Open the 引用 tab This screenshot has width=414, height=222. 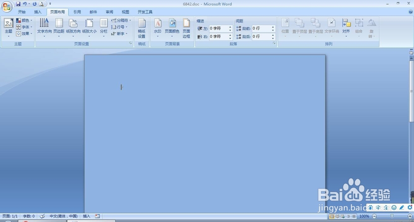point(77,12)
